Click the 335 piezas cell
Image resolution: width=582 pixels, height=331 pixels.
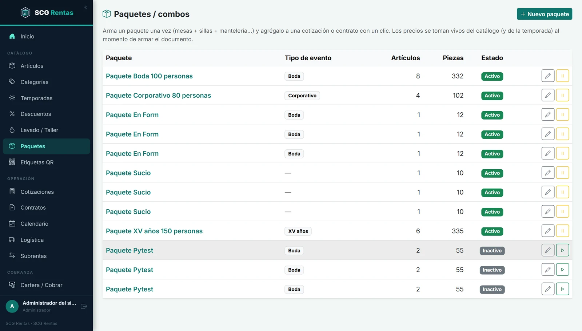point(458,231)
